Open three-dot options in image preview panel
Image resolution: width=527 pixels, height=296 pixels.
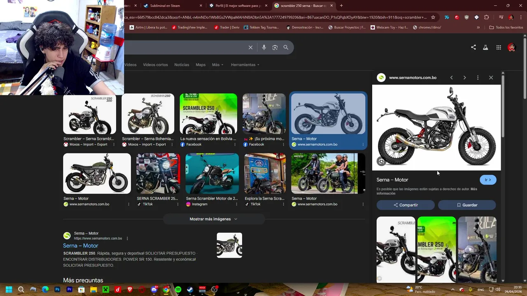coord(478,77)
